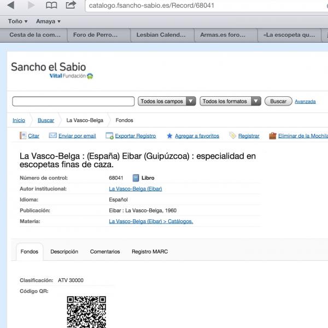Open the Todos los formatos dropdown
The width and height of the screenshot is (328, 328).
tap(229, 101)
